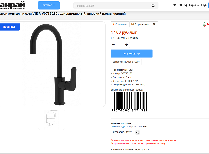Expand the Каталог dropdown
The image size is (209, 154).
[49, 5]
